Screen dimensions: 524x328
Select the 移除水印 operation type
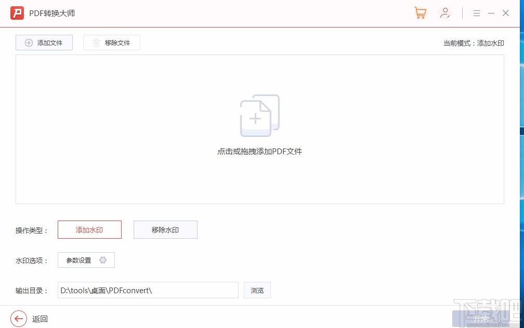pos(165,229)
